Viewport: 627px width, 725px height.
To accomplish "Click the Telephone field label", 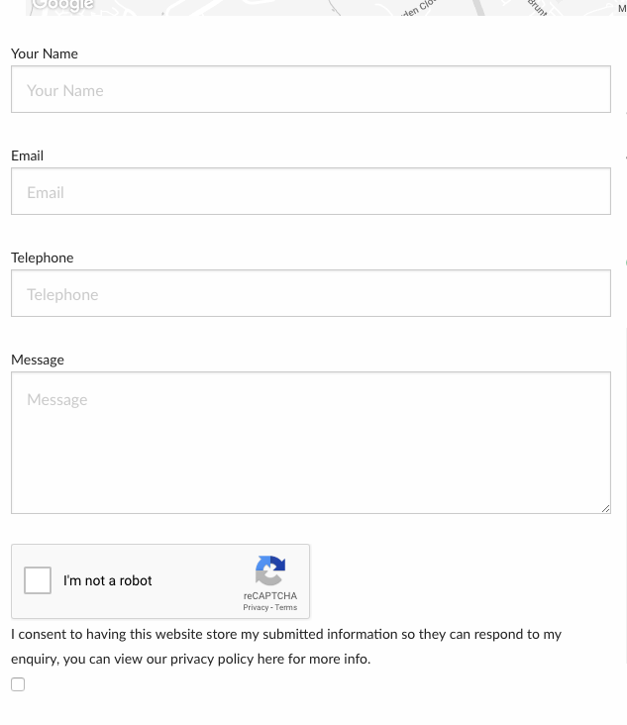I will tap(42, 258).
